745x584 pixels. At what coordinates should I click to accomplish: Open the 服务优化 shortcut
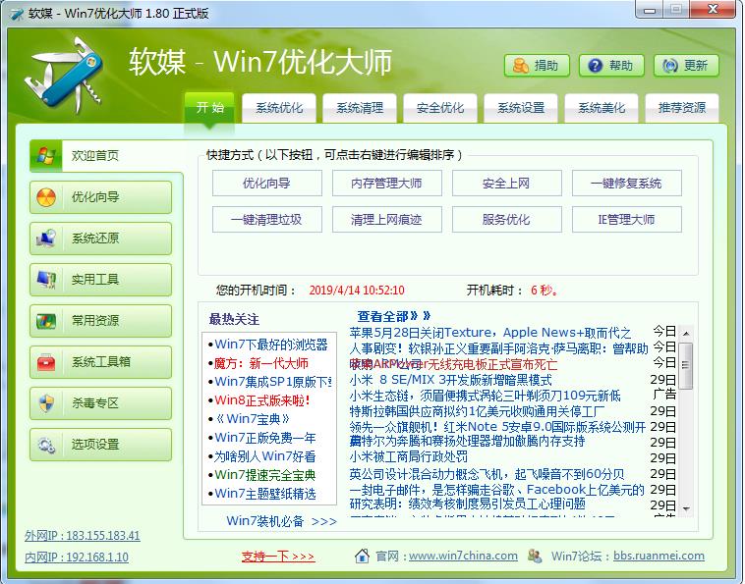click(x=507, y=219)
